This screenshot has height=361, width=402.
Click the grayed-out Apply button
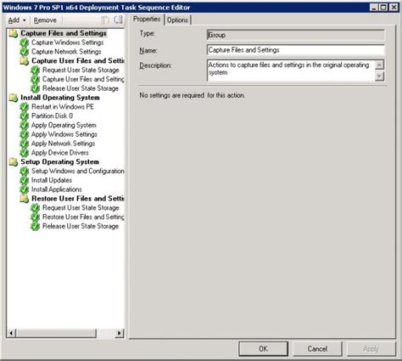[x=371, y=348]
